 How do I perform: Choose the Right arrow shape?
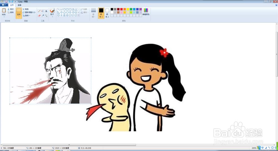coord(70,12)
